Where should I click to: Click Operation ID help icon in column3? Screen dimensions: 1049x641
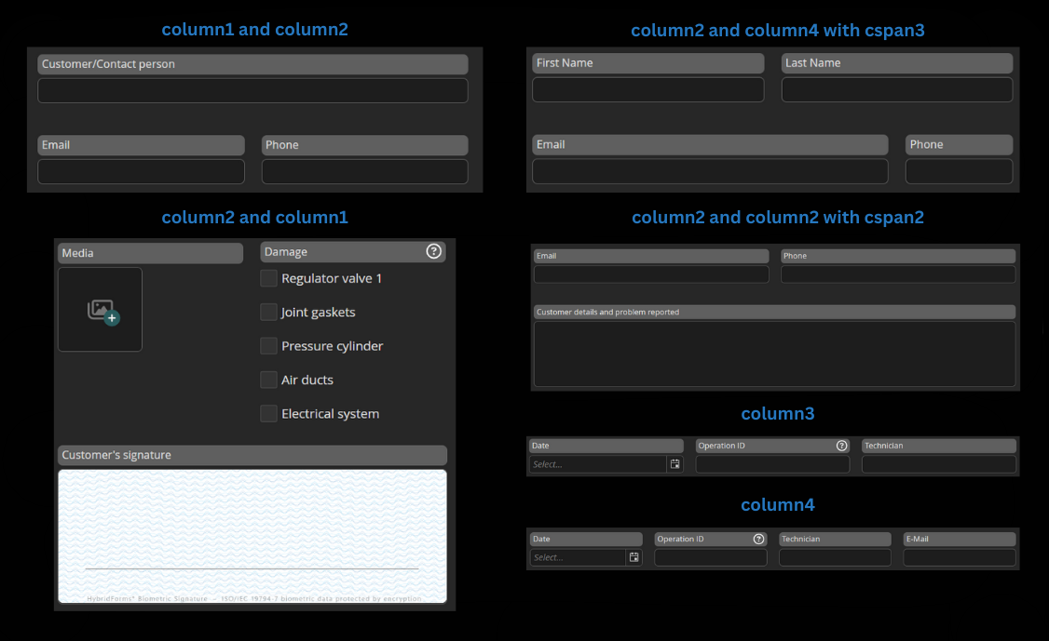click(x=841, y=446)
